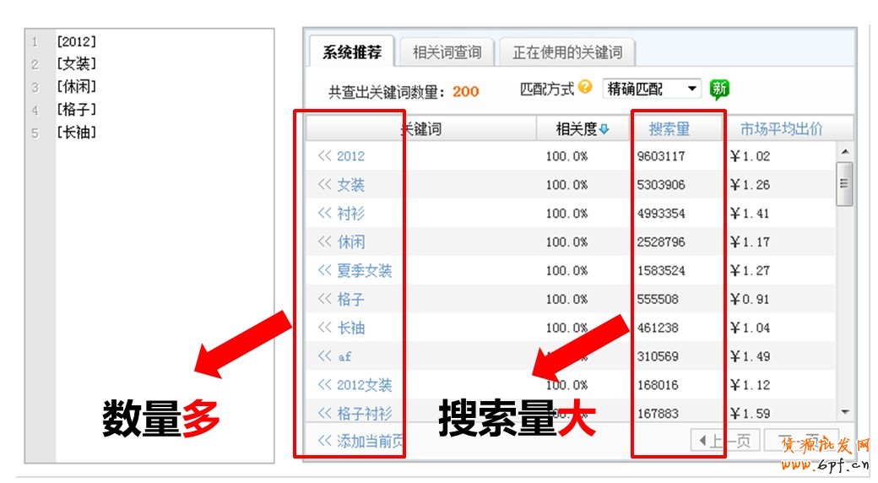Click the add arrow icon beside 女装

click(x=325, y=185)
